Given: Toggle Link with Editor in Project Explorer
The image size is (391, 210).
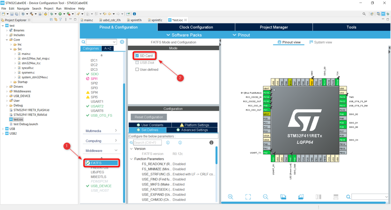Looking at the screenshot, I should point(56,20).
